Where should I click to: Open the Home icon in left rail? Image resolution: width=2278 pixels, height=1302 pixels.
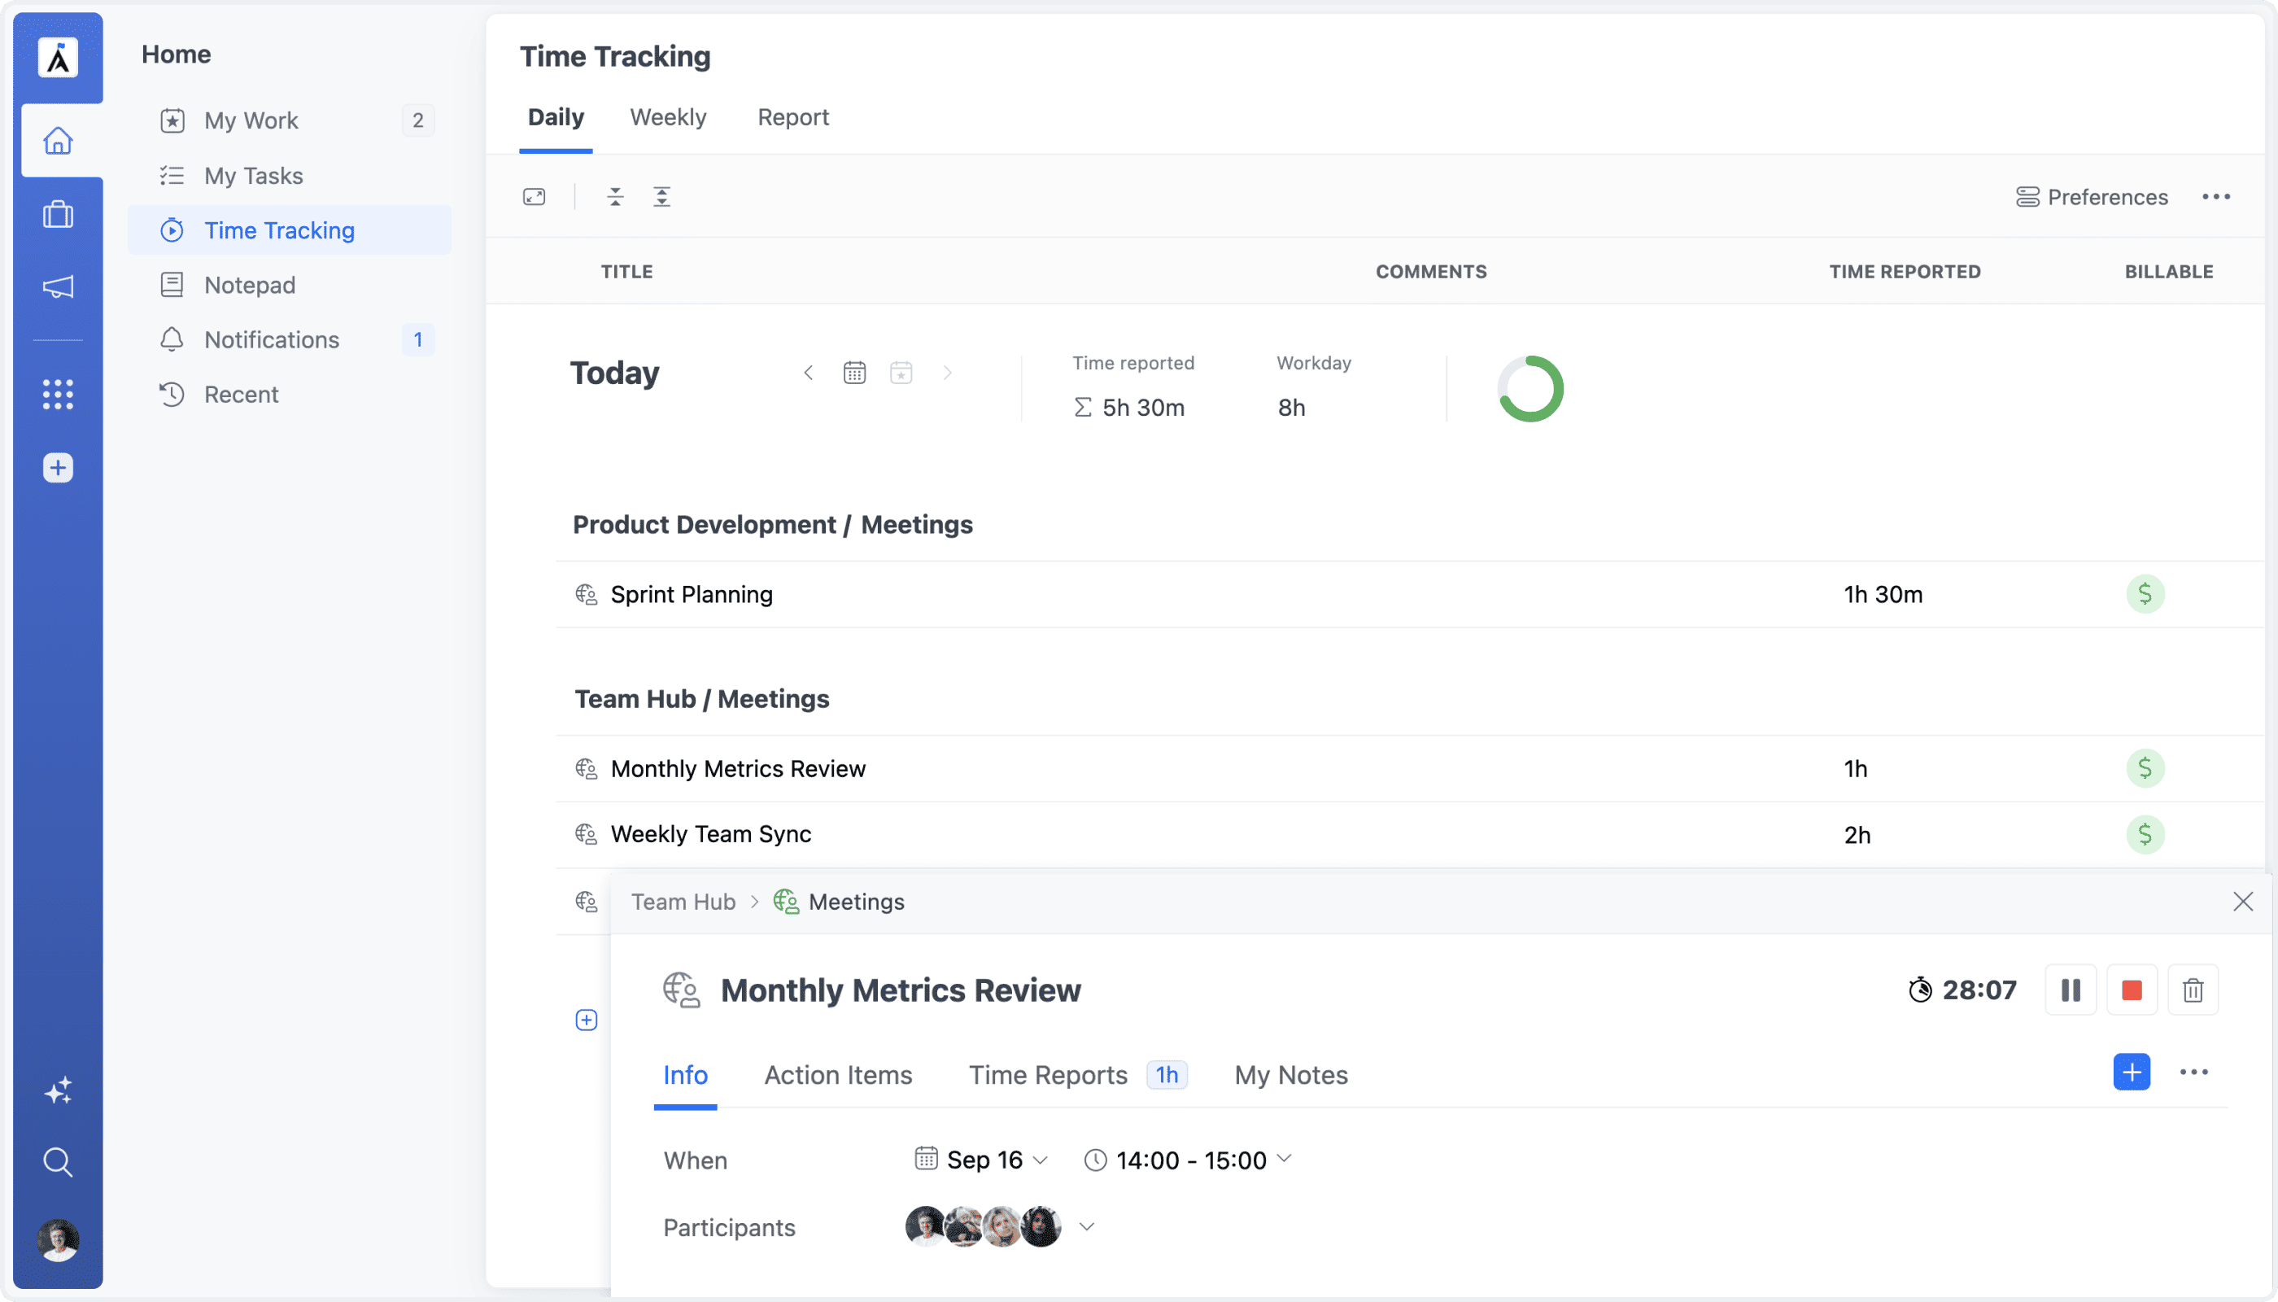(x=58, y=142)
